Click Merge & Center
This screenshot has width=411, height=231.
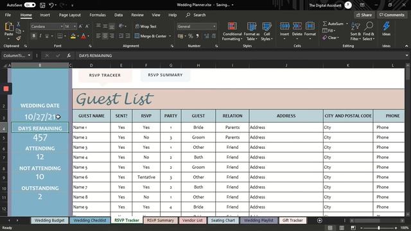point(151,36)
